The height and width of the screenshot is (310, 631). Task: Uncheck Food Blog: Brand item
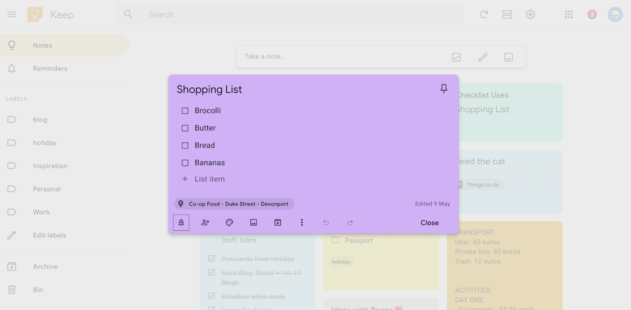tap(211, 273)
